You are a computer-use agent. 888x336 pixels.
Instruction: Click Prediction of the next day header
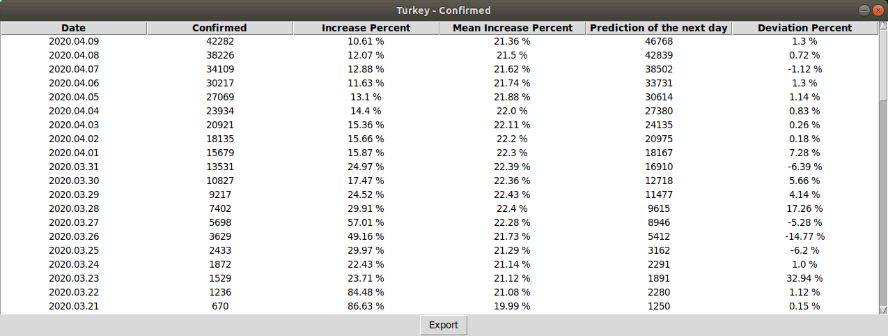point(658,28)
